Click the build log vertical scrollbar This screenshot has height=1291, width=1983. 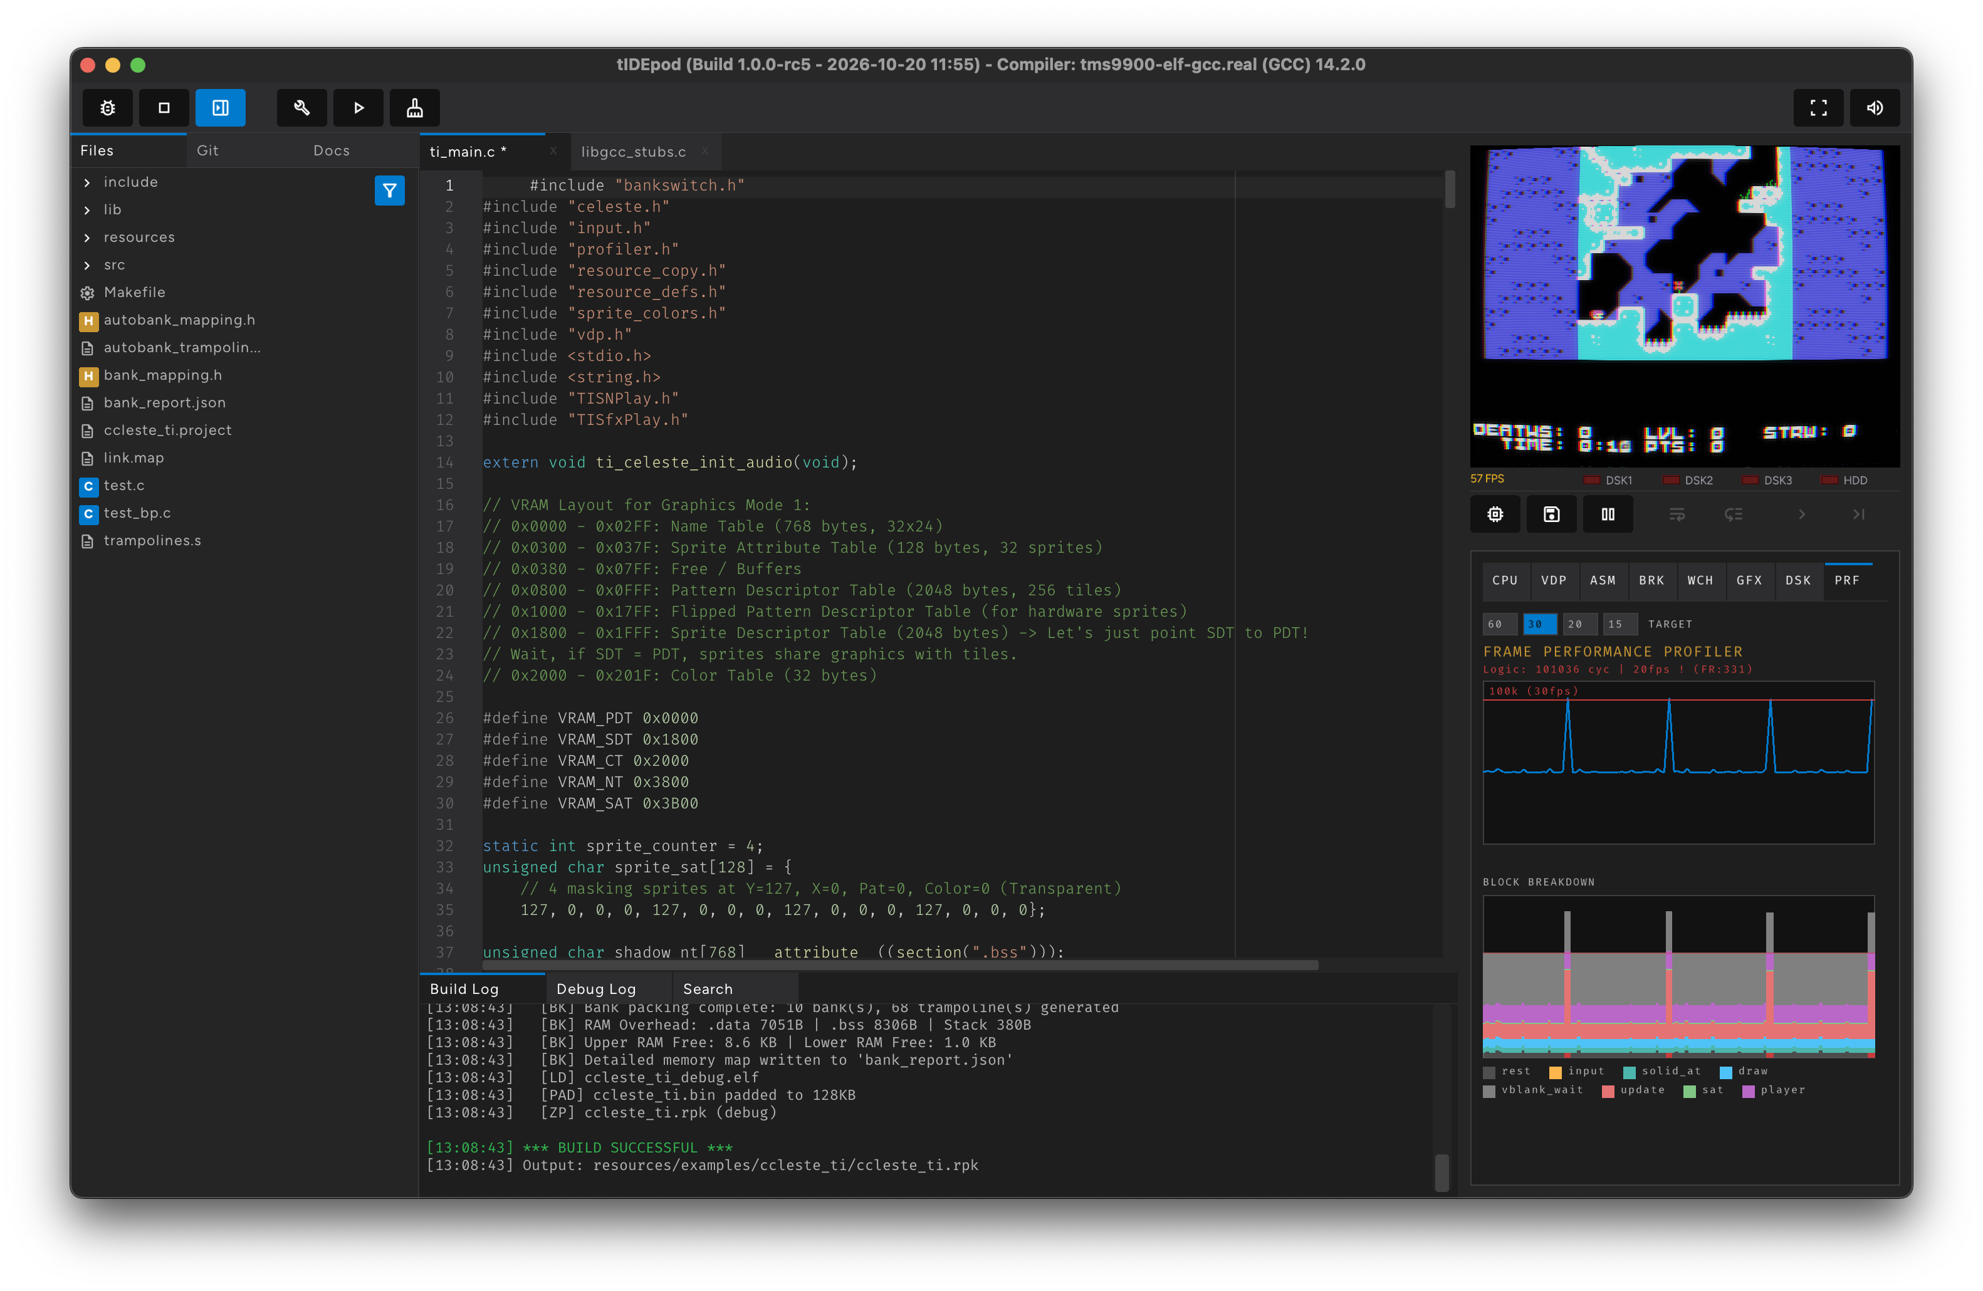coord(1442,1173)
